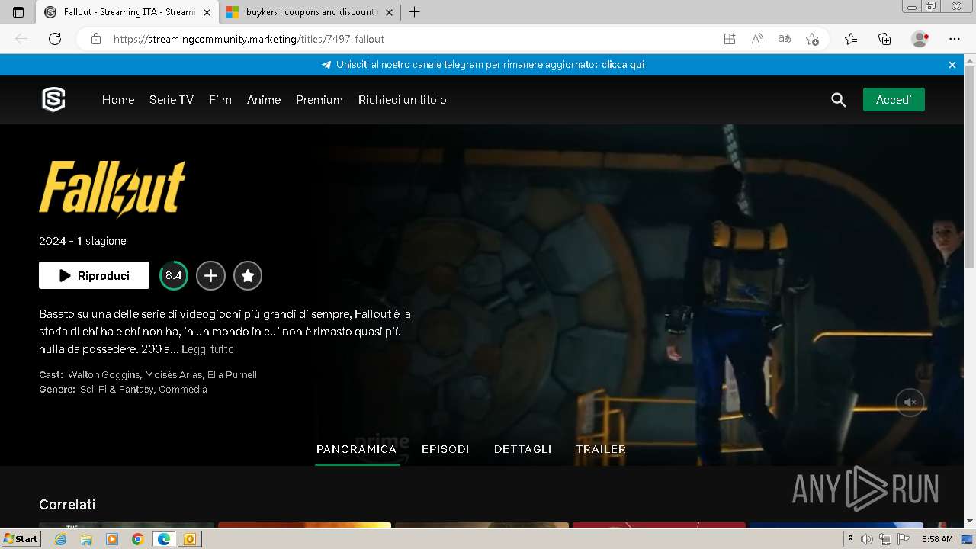
Task: Click the Accedi login button
Action: click(x=894, y=100)
